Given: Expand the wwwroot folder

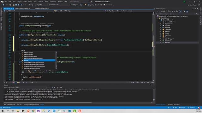Looking at the screenshot, I should 161,28.
